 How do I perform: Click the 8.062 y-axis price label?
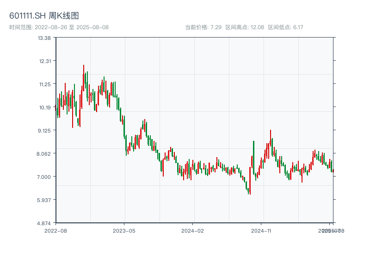[44, 153]
